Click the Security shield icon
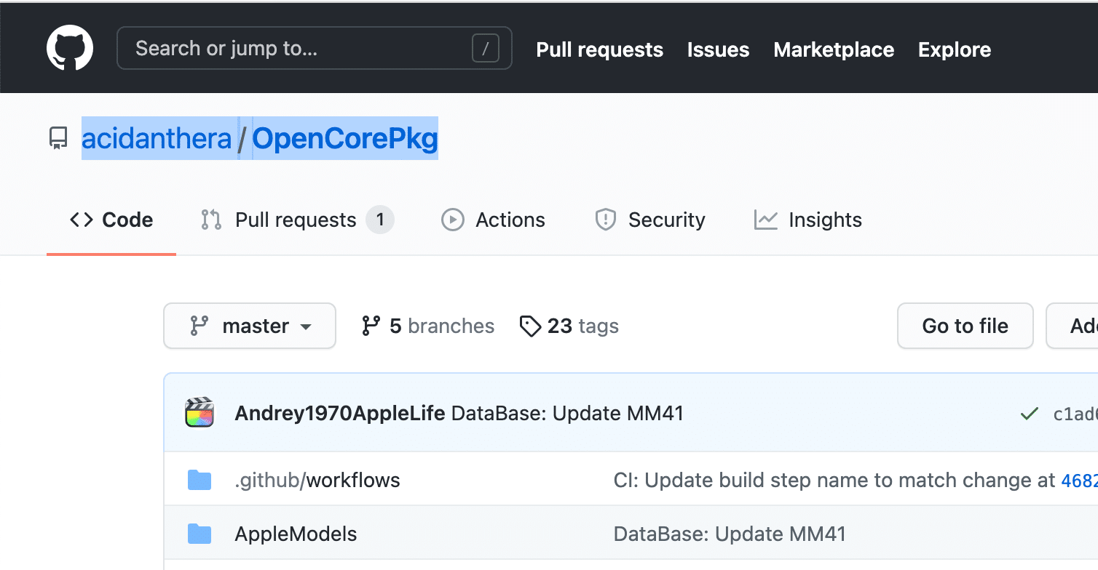The height and width of the screenshot is (570, 1098). coord(606,220)
